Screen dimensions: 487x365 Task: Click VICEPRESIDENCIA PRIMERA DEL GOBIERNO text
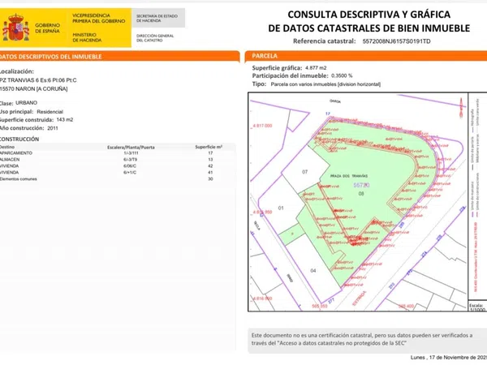pos(98,18)
